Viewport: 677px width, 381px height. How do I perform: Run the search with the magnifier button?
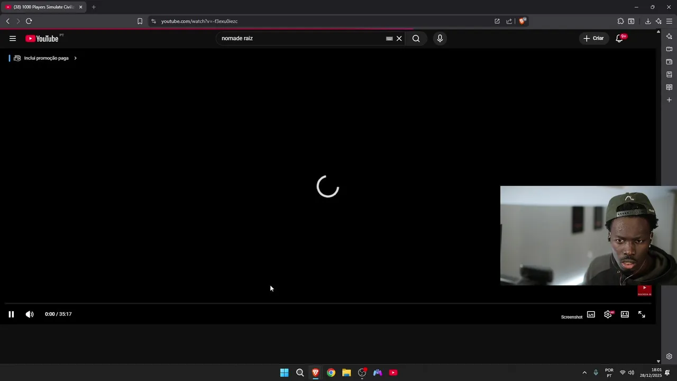(x=416, y=38)
